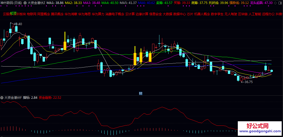The height and width of the screenshot is (137, 283).
Task: Select the 阿里概念 sector tag
Action: (44, 14)
